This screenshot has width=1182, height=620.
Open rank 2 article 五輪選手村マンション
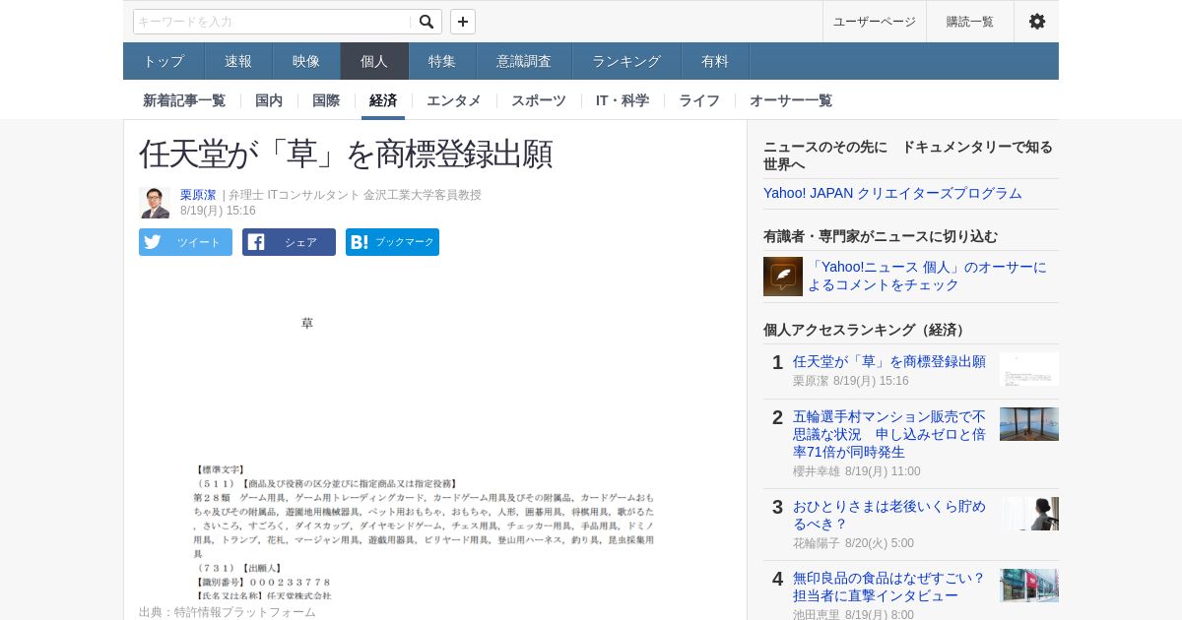click(889, 434)
